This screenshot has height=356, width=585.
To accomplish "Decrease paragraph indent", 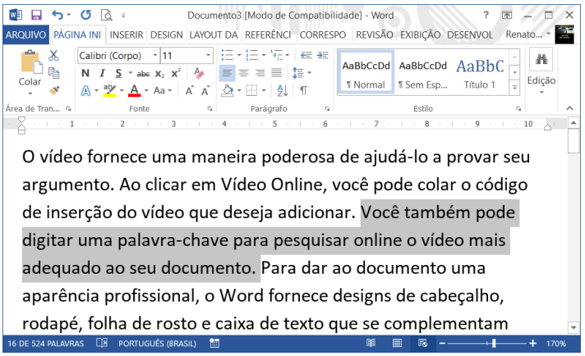I will pos(306,56).
